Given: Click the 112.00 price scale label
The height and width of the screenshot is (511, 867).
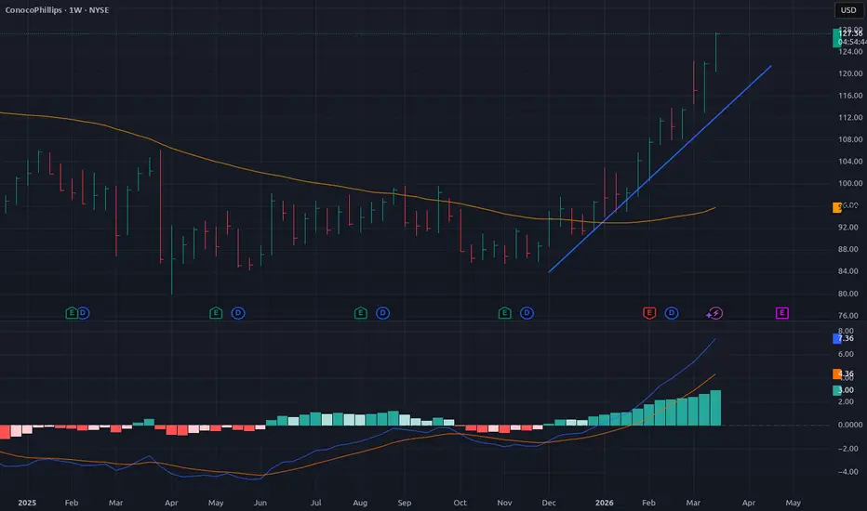Looking at the screenshot, I should point(850,117).
